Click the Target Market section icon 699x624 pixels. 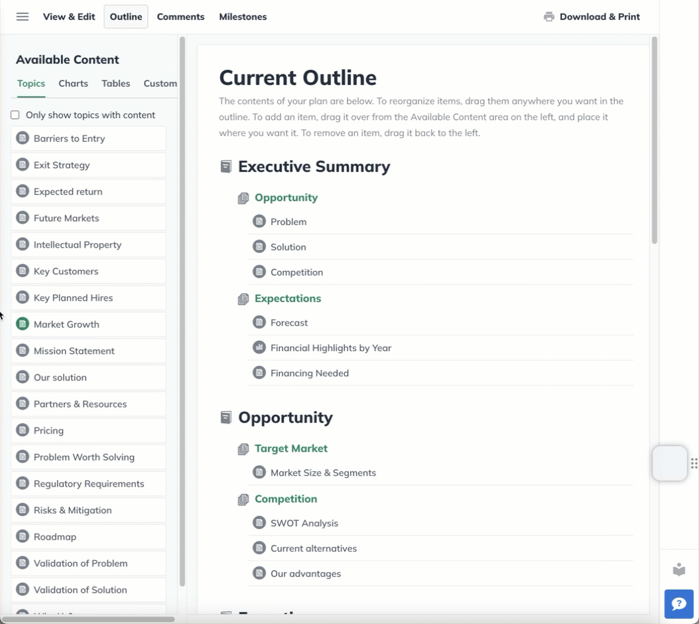(x=243, y=449)
